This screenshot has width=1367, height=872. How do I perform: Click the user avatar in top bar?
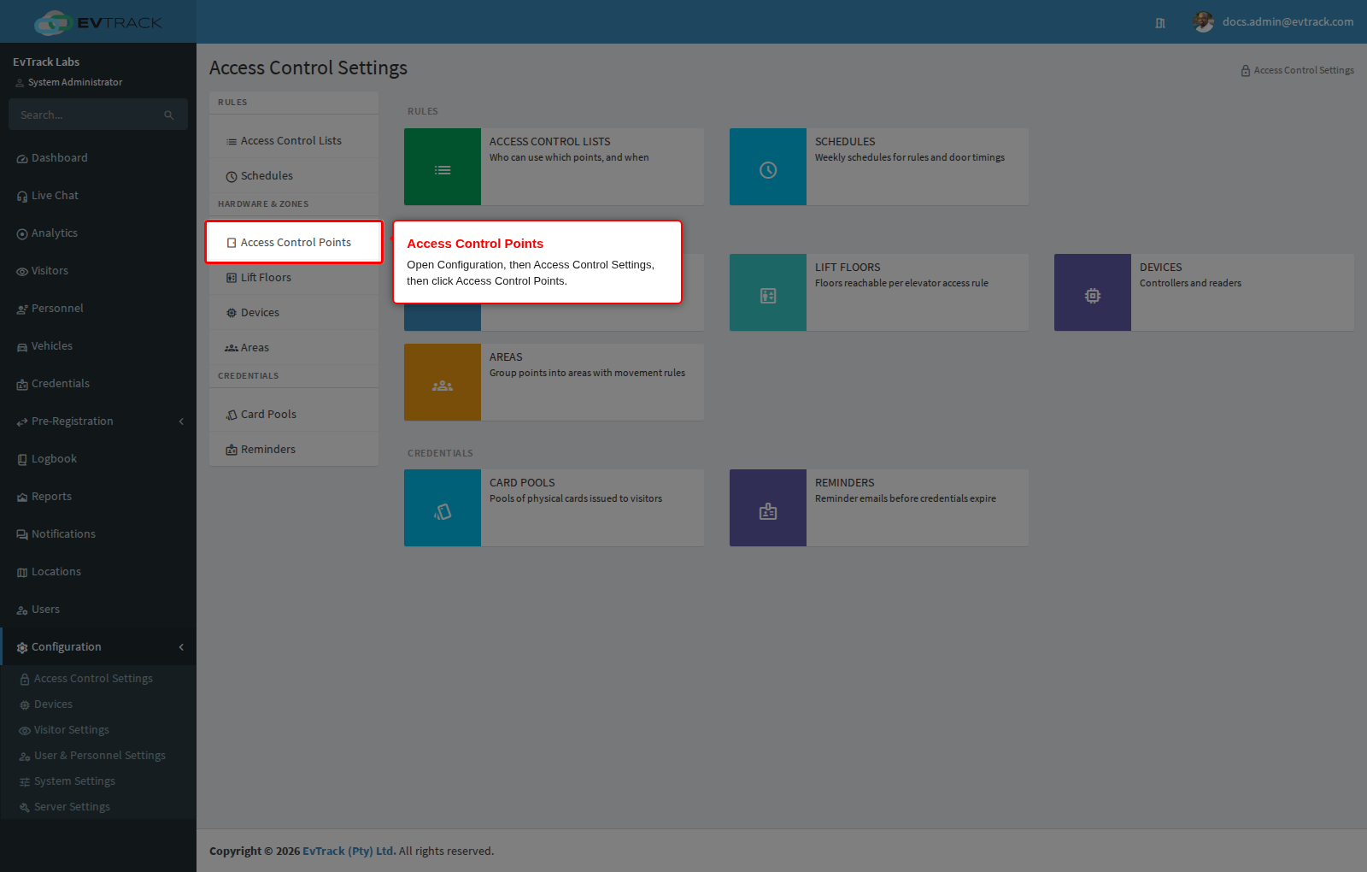pyautogui.click(x=1204, y=22)
